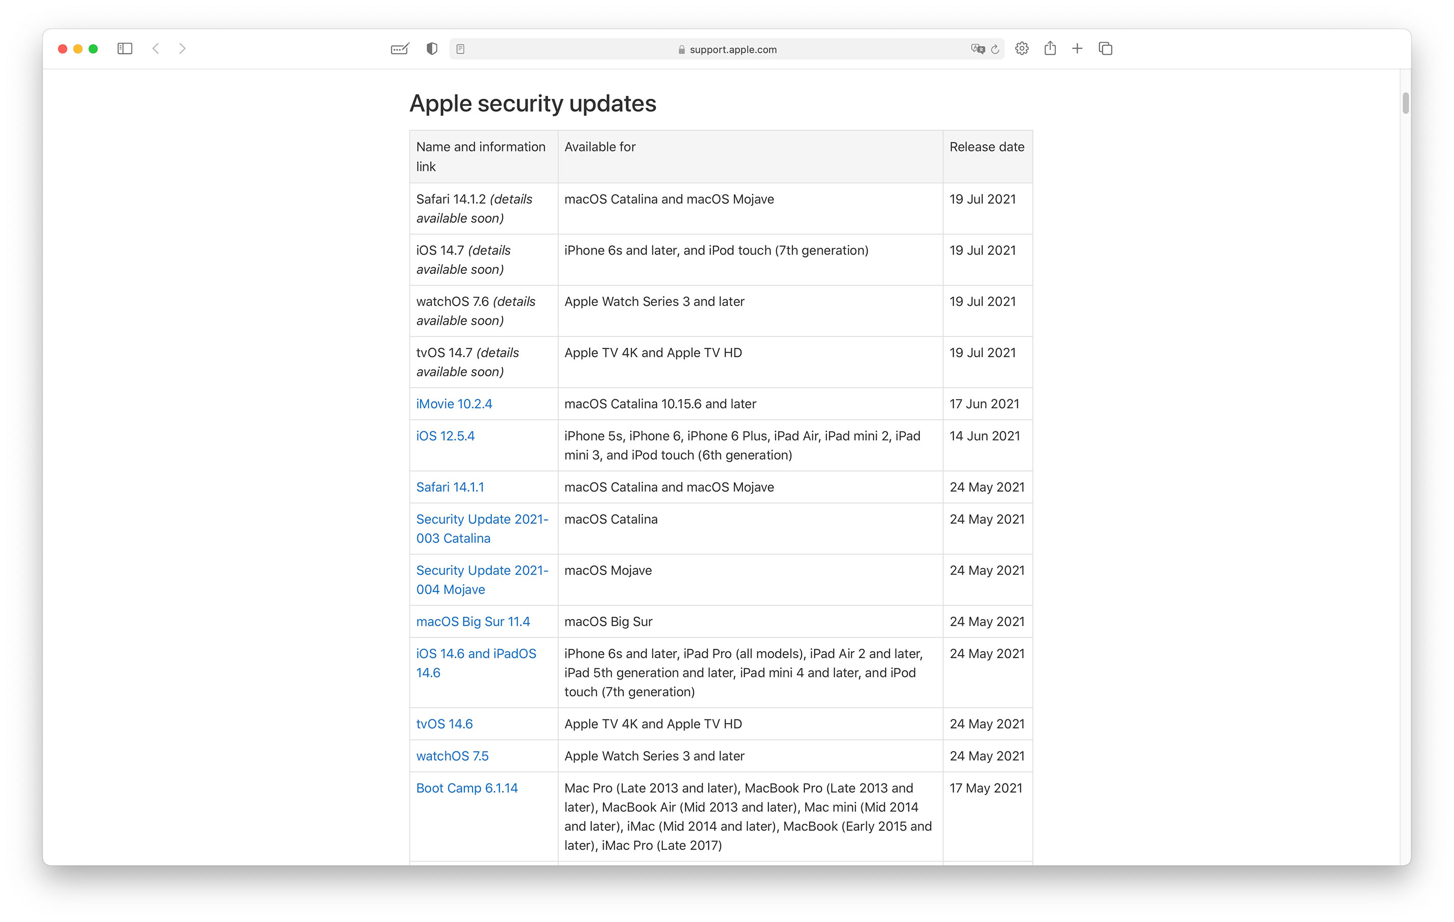Click the 'Available for' column header
Image resolution: width=1454 pixels, height=922 pixels.
750,156
